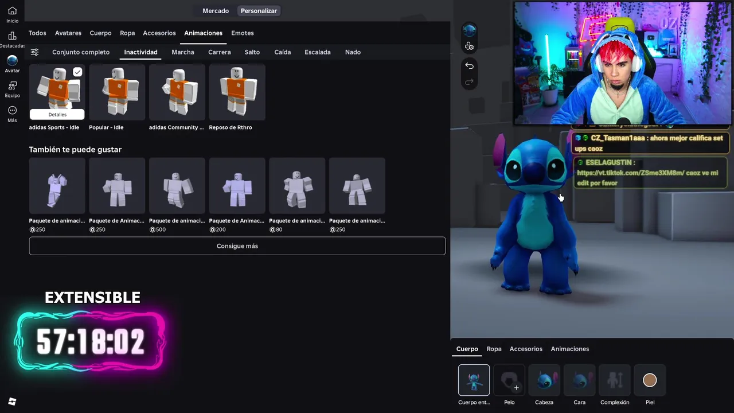The image size is (734, 413).
Task: Open the Equipo sidebar icon
Action: pos(12,89)
